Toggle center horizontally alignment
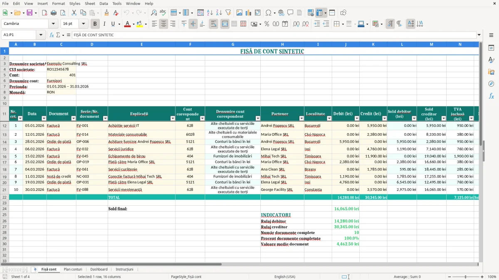Screen dimensions: 499x280 [x=163, y=24]
